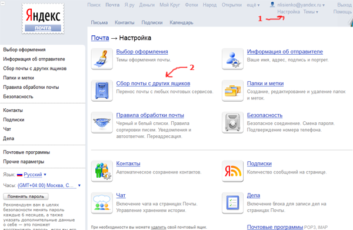Click the paintbrush theme selection icon
This screenshot has width=353, height=230.
point(102,59)
